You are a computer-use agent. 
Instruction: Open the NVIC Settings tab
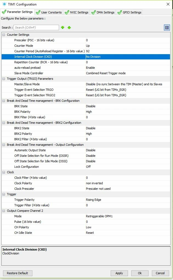[x=77, y=12]
